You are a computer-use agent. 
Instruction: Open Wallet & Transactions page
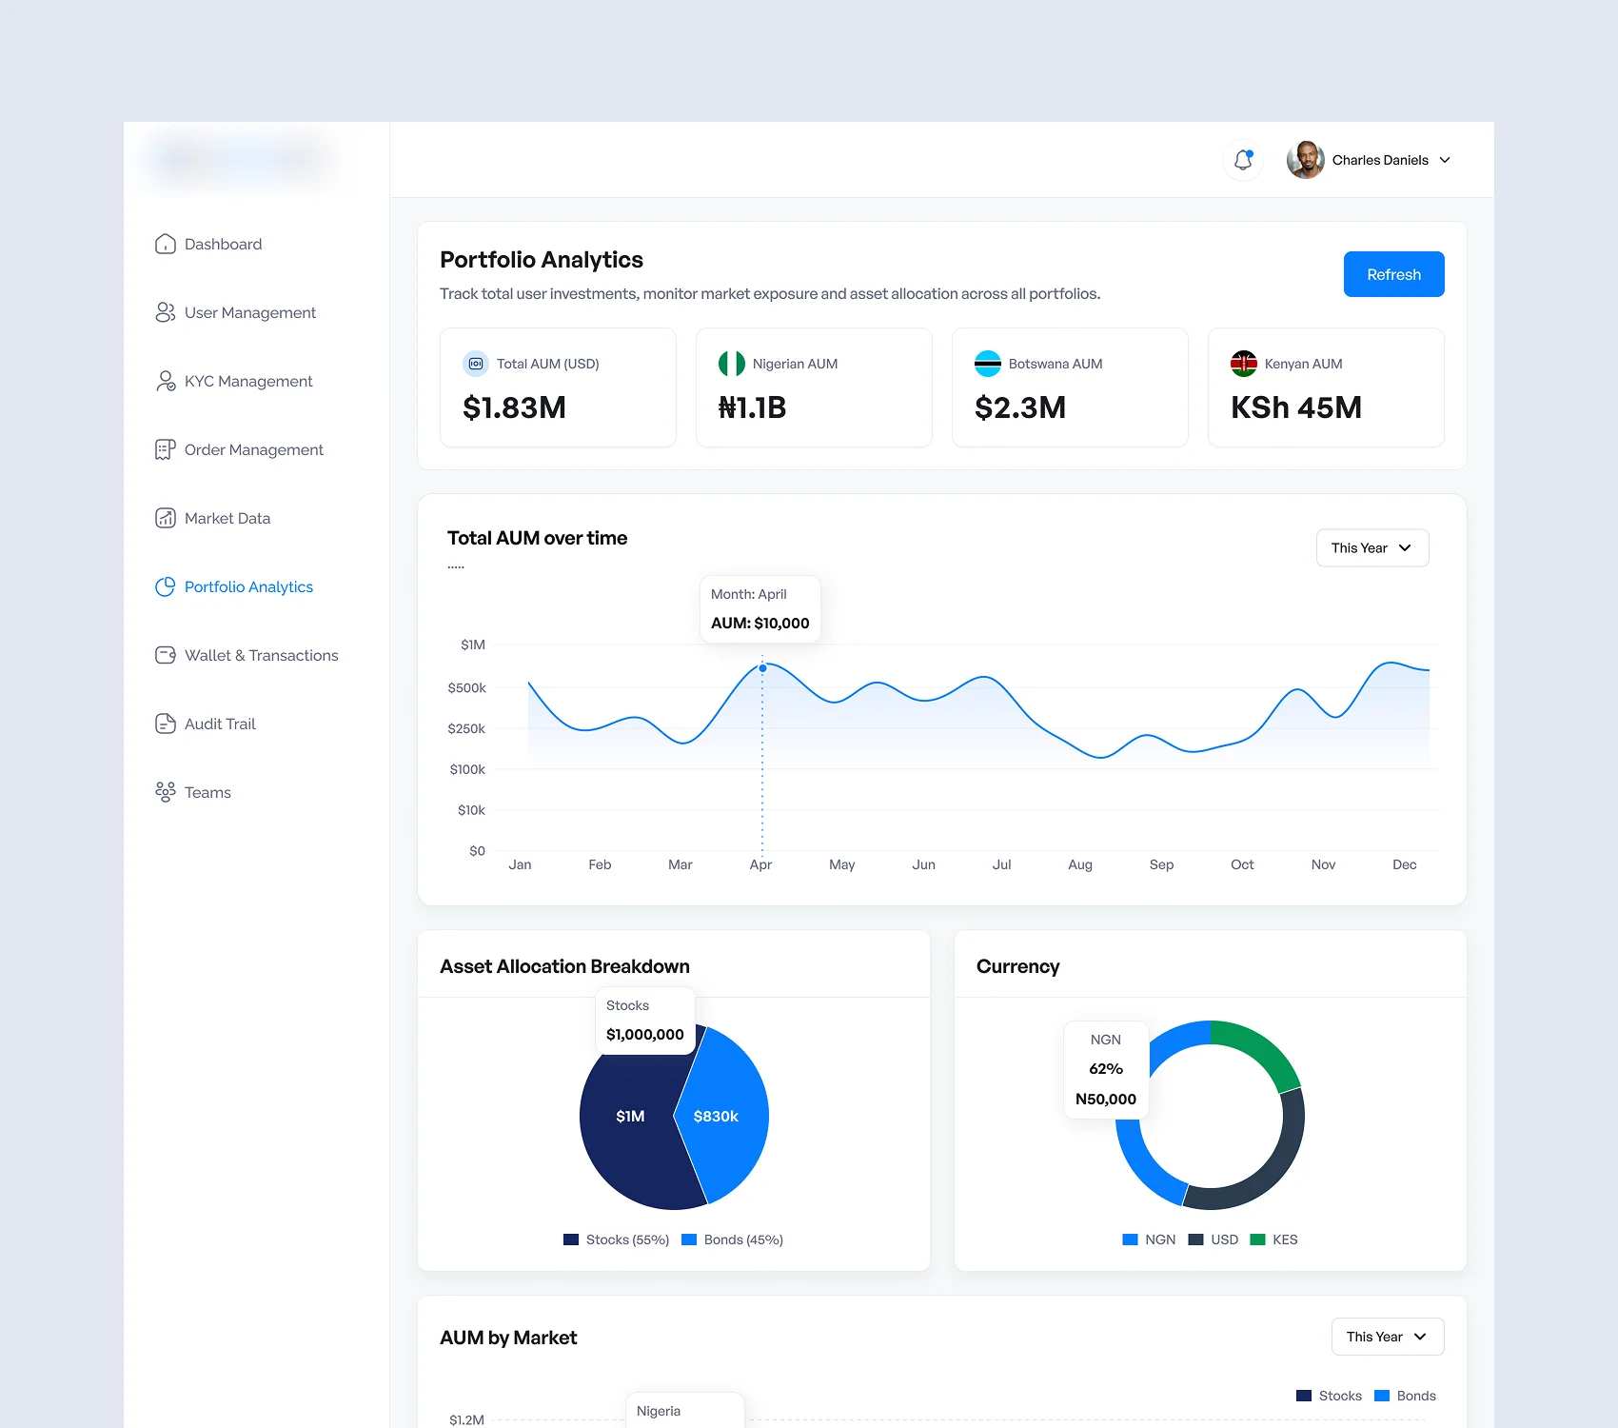pos(261,656)
